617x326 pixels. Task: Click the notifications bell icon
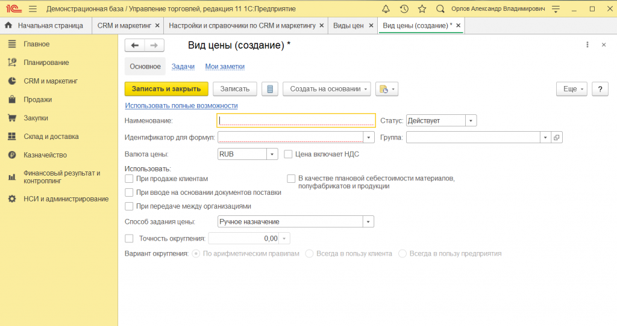[386, 9]
